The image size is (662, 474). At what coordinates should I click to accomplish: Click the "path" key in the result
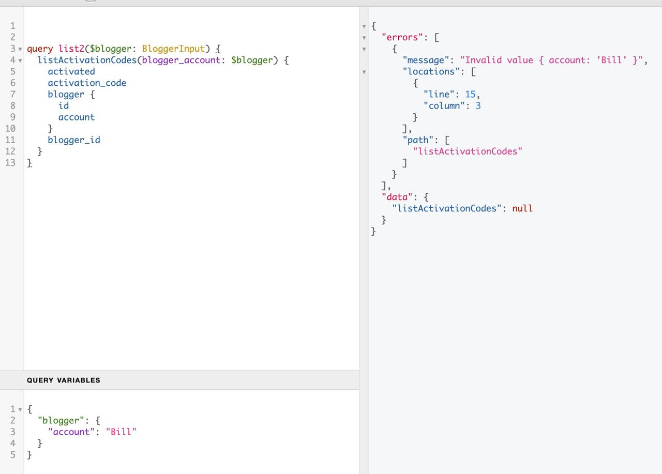click(418, 140)
